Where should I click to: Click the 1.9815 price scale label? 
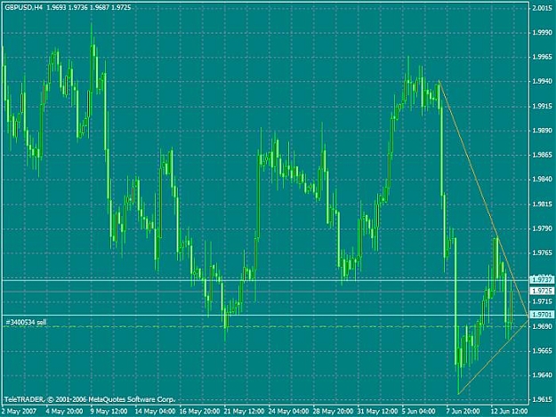(543, 204)
